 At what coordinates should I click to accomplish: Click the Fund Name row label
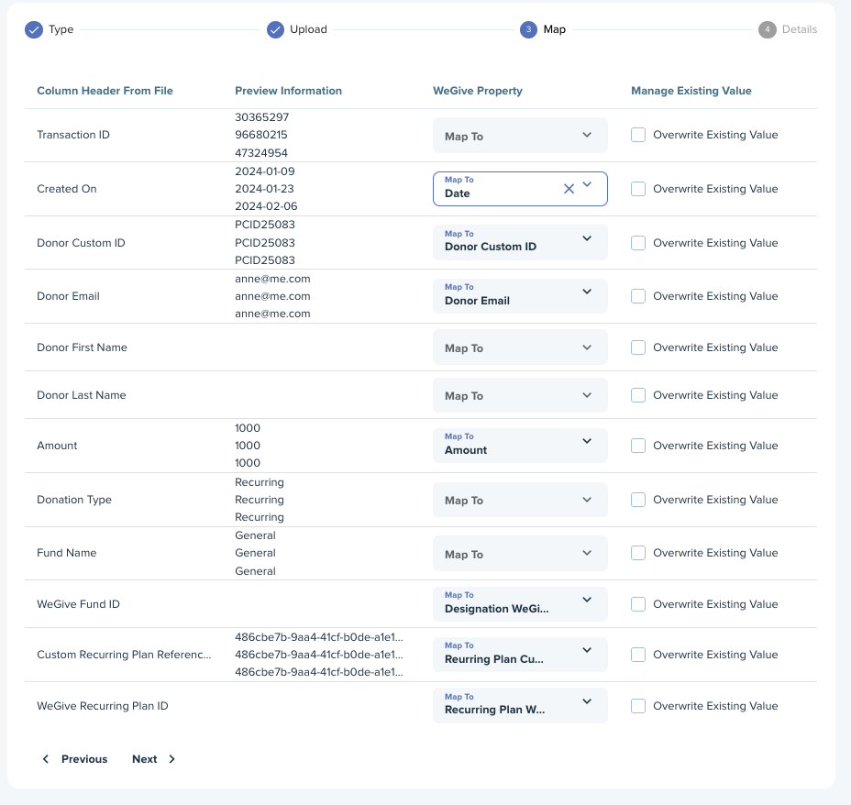(67, 553)
